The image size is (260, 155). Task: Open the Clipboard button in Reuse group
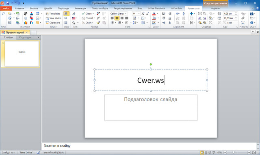point(53,23)
